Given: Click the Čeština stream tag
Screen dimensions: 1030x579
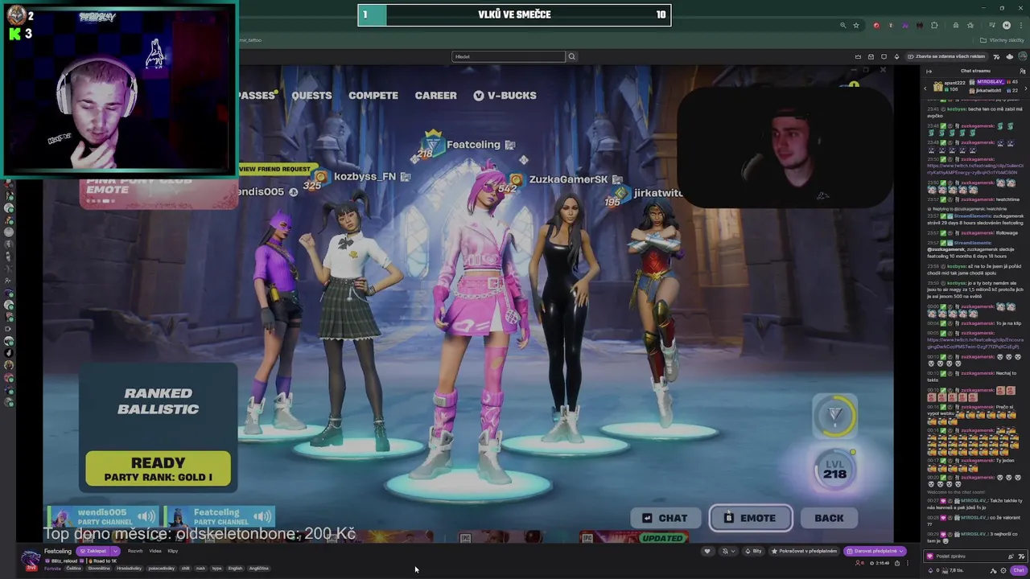Looking at the screenshot, I should pos(74,569).
